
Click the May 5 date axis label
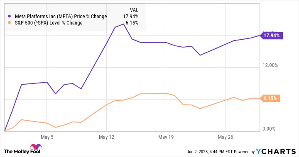click(47, 137)
